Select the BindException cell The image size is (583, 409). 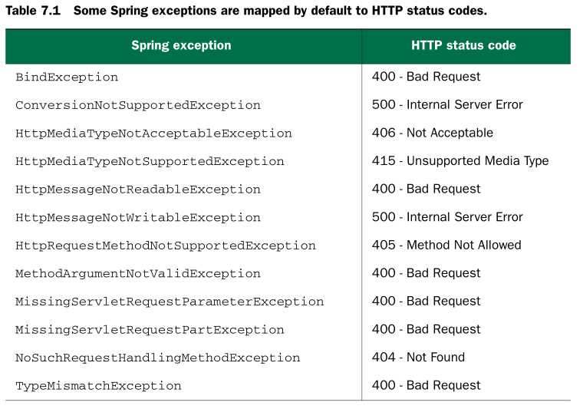click(x=67, y=77)
